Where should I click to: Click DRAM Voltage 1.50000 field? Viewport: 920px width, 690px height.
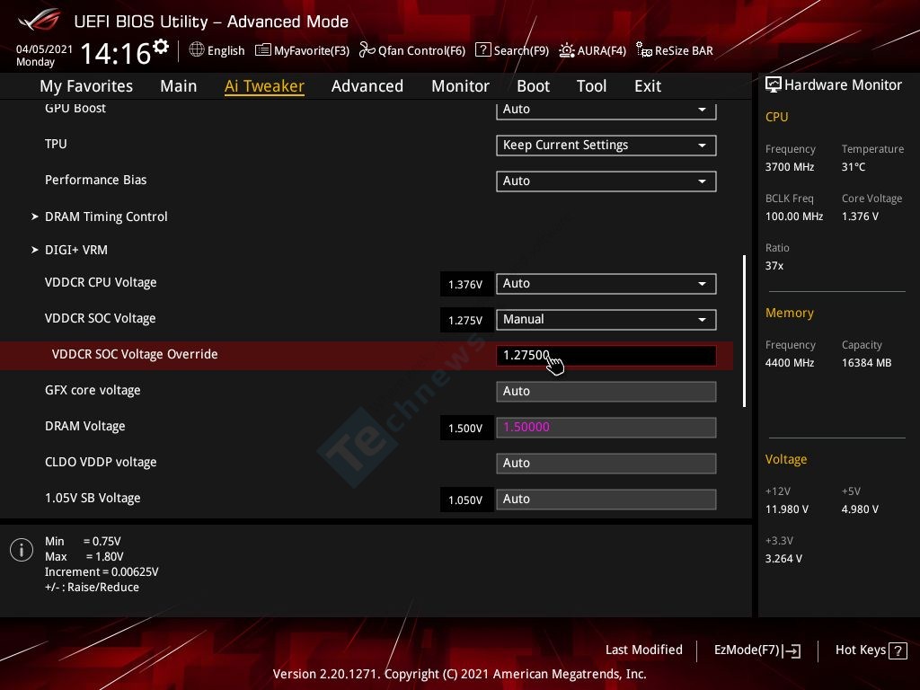606,427
